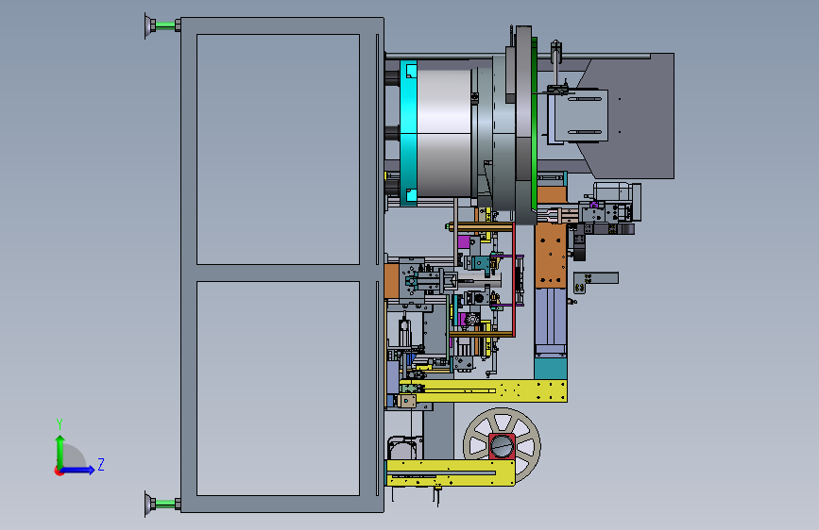Select the red hub block on the reel
The width and height of the screenshot is (819, 530).
(x=502, y=446)
